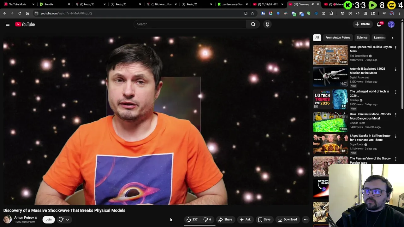Switch to the Nicholas J. Fuentes X tab

pos(161,4)
